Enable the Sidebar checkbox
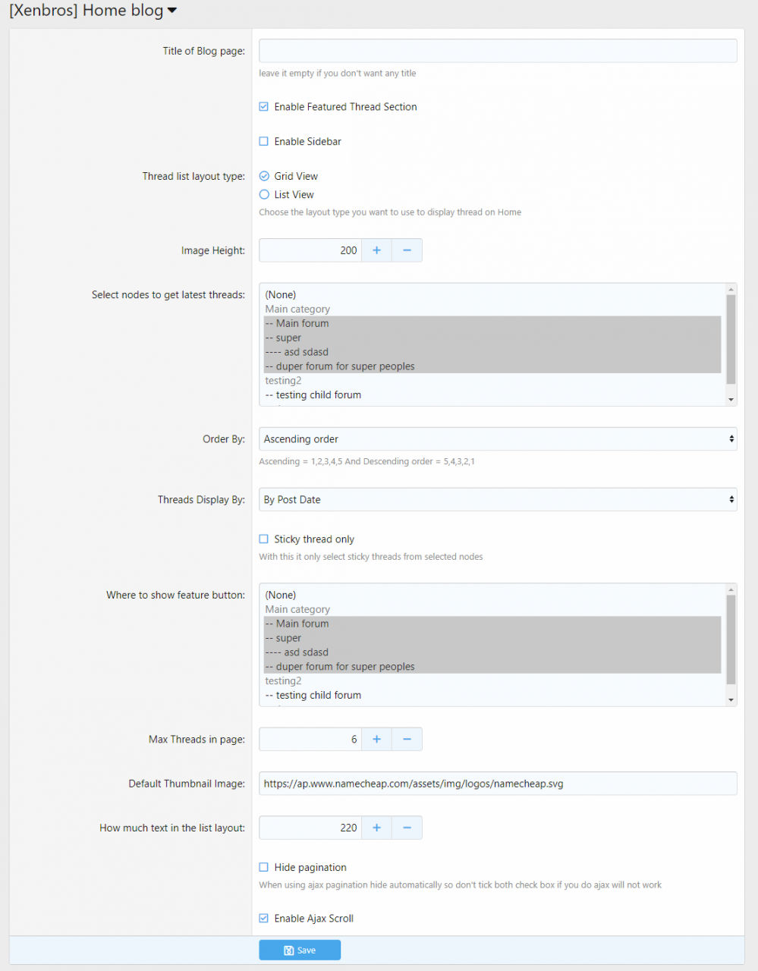758x971 pixels. point(264,141)
